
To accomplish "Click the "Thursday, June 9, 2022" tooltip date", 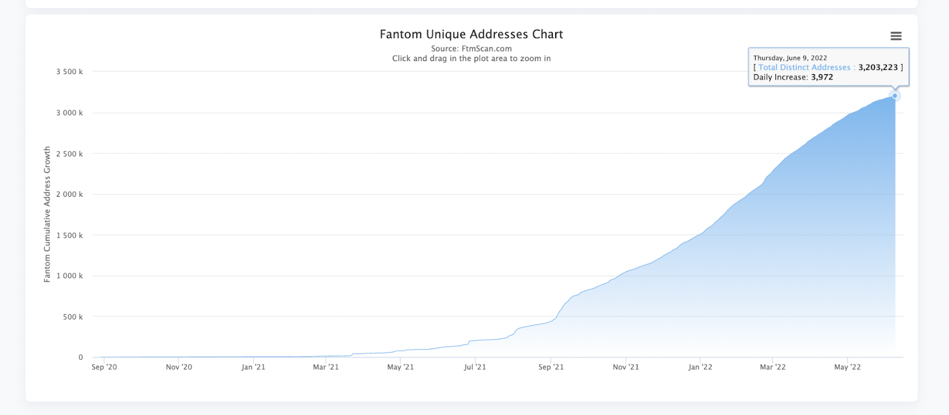I will pos(790,58).
